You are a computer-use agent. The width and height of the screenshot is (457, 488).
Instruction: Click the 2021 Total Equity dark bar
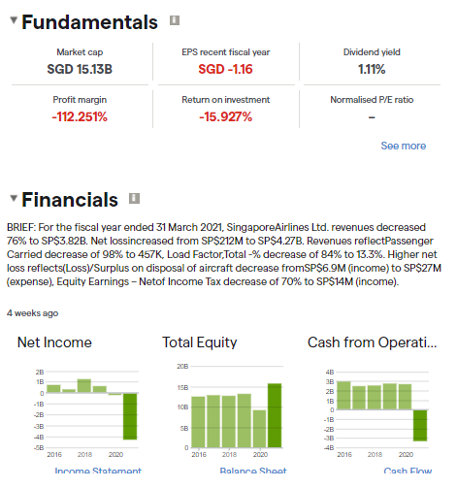click(x=275, y=415)
